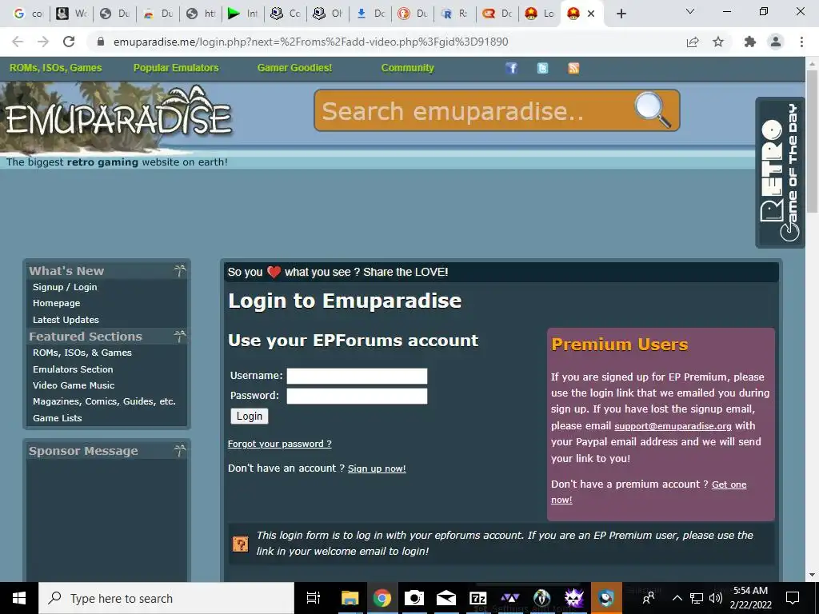
Task: Open Signup / Login in the sidebar
Action: point(65,287)
